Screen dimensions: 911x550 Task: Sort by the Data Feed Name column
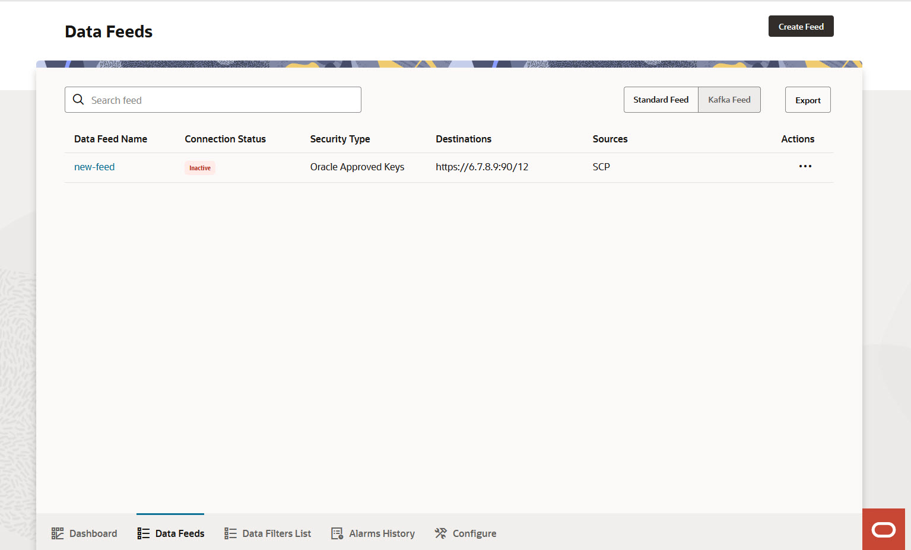110,139
